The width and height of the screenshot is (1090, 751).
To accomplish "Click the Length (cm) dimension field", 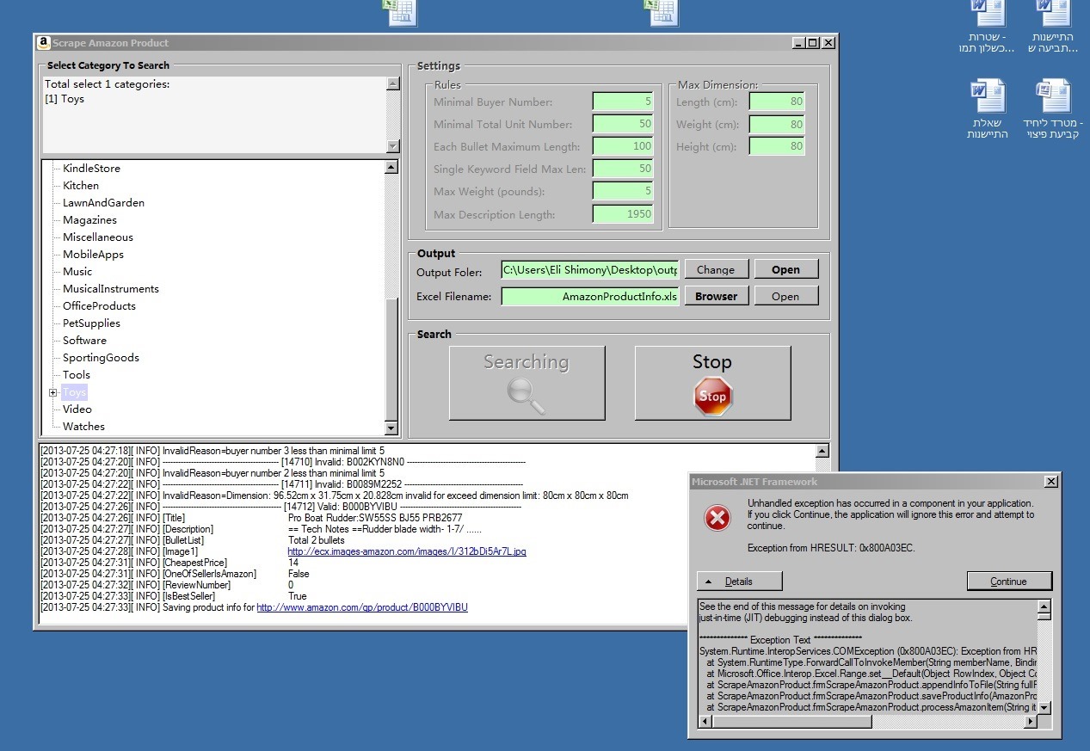I will pos(777,102).
